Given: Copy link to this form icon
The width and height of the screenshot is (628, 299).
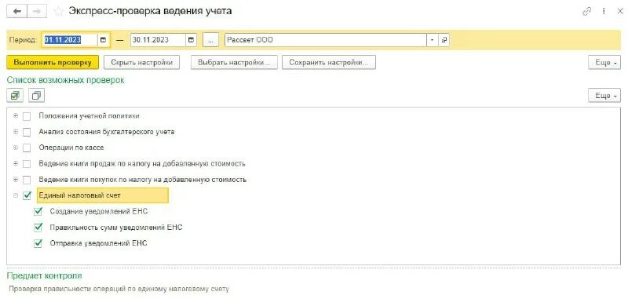Looking at the screenshot, I should [586, 12].
